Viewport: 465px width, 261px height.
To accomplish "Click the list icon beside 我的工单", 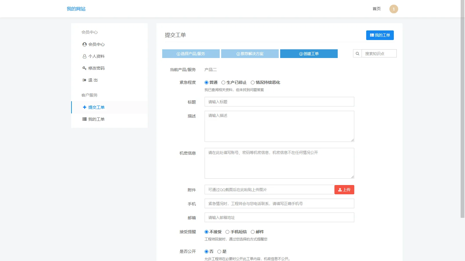I will [84, 119].
